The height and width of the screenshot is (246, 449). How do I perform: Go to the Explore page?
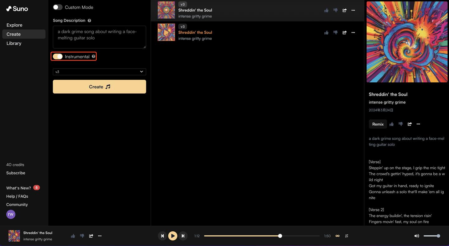[x=14, y=25]
